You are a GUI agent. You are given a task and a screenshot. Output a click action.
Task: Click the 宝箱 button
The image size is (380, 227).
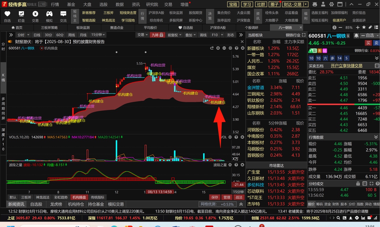[233, 4]
